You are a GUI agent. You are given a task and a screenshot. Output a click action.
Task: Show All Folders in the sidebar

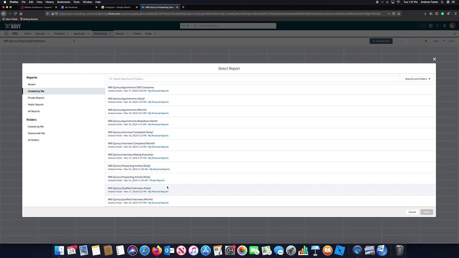tap(33, 140)
